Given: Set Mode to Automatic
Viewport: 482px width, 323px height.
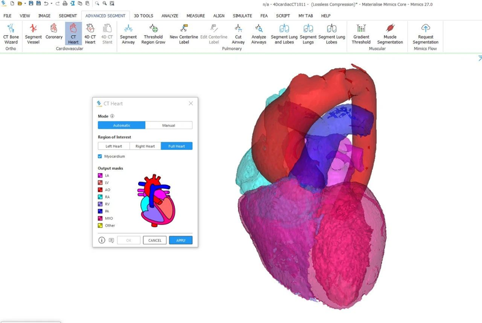Looking at the screenshot, I should 121,125.
